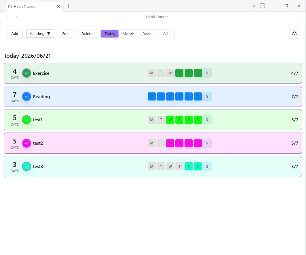Screen dimensions: 306x255
Task: Toggle the Exercise completion check circle
Action: 27,73
